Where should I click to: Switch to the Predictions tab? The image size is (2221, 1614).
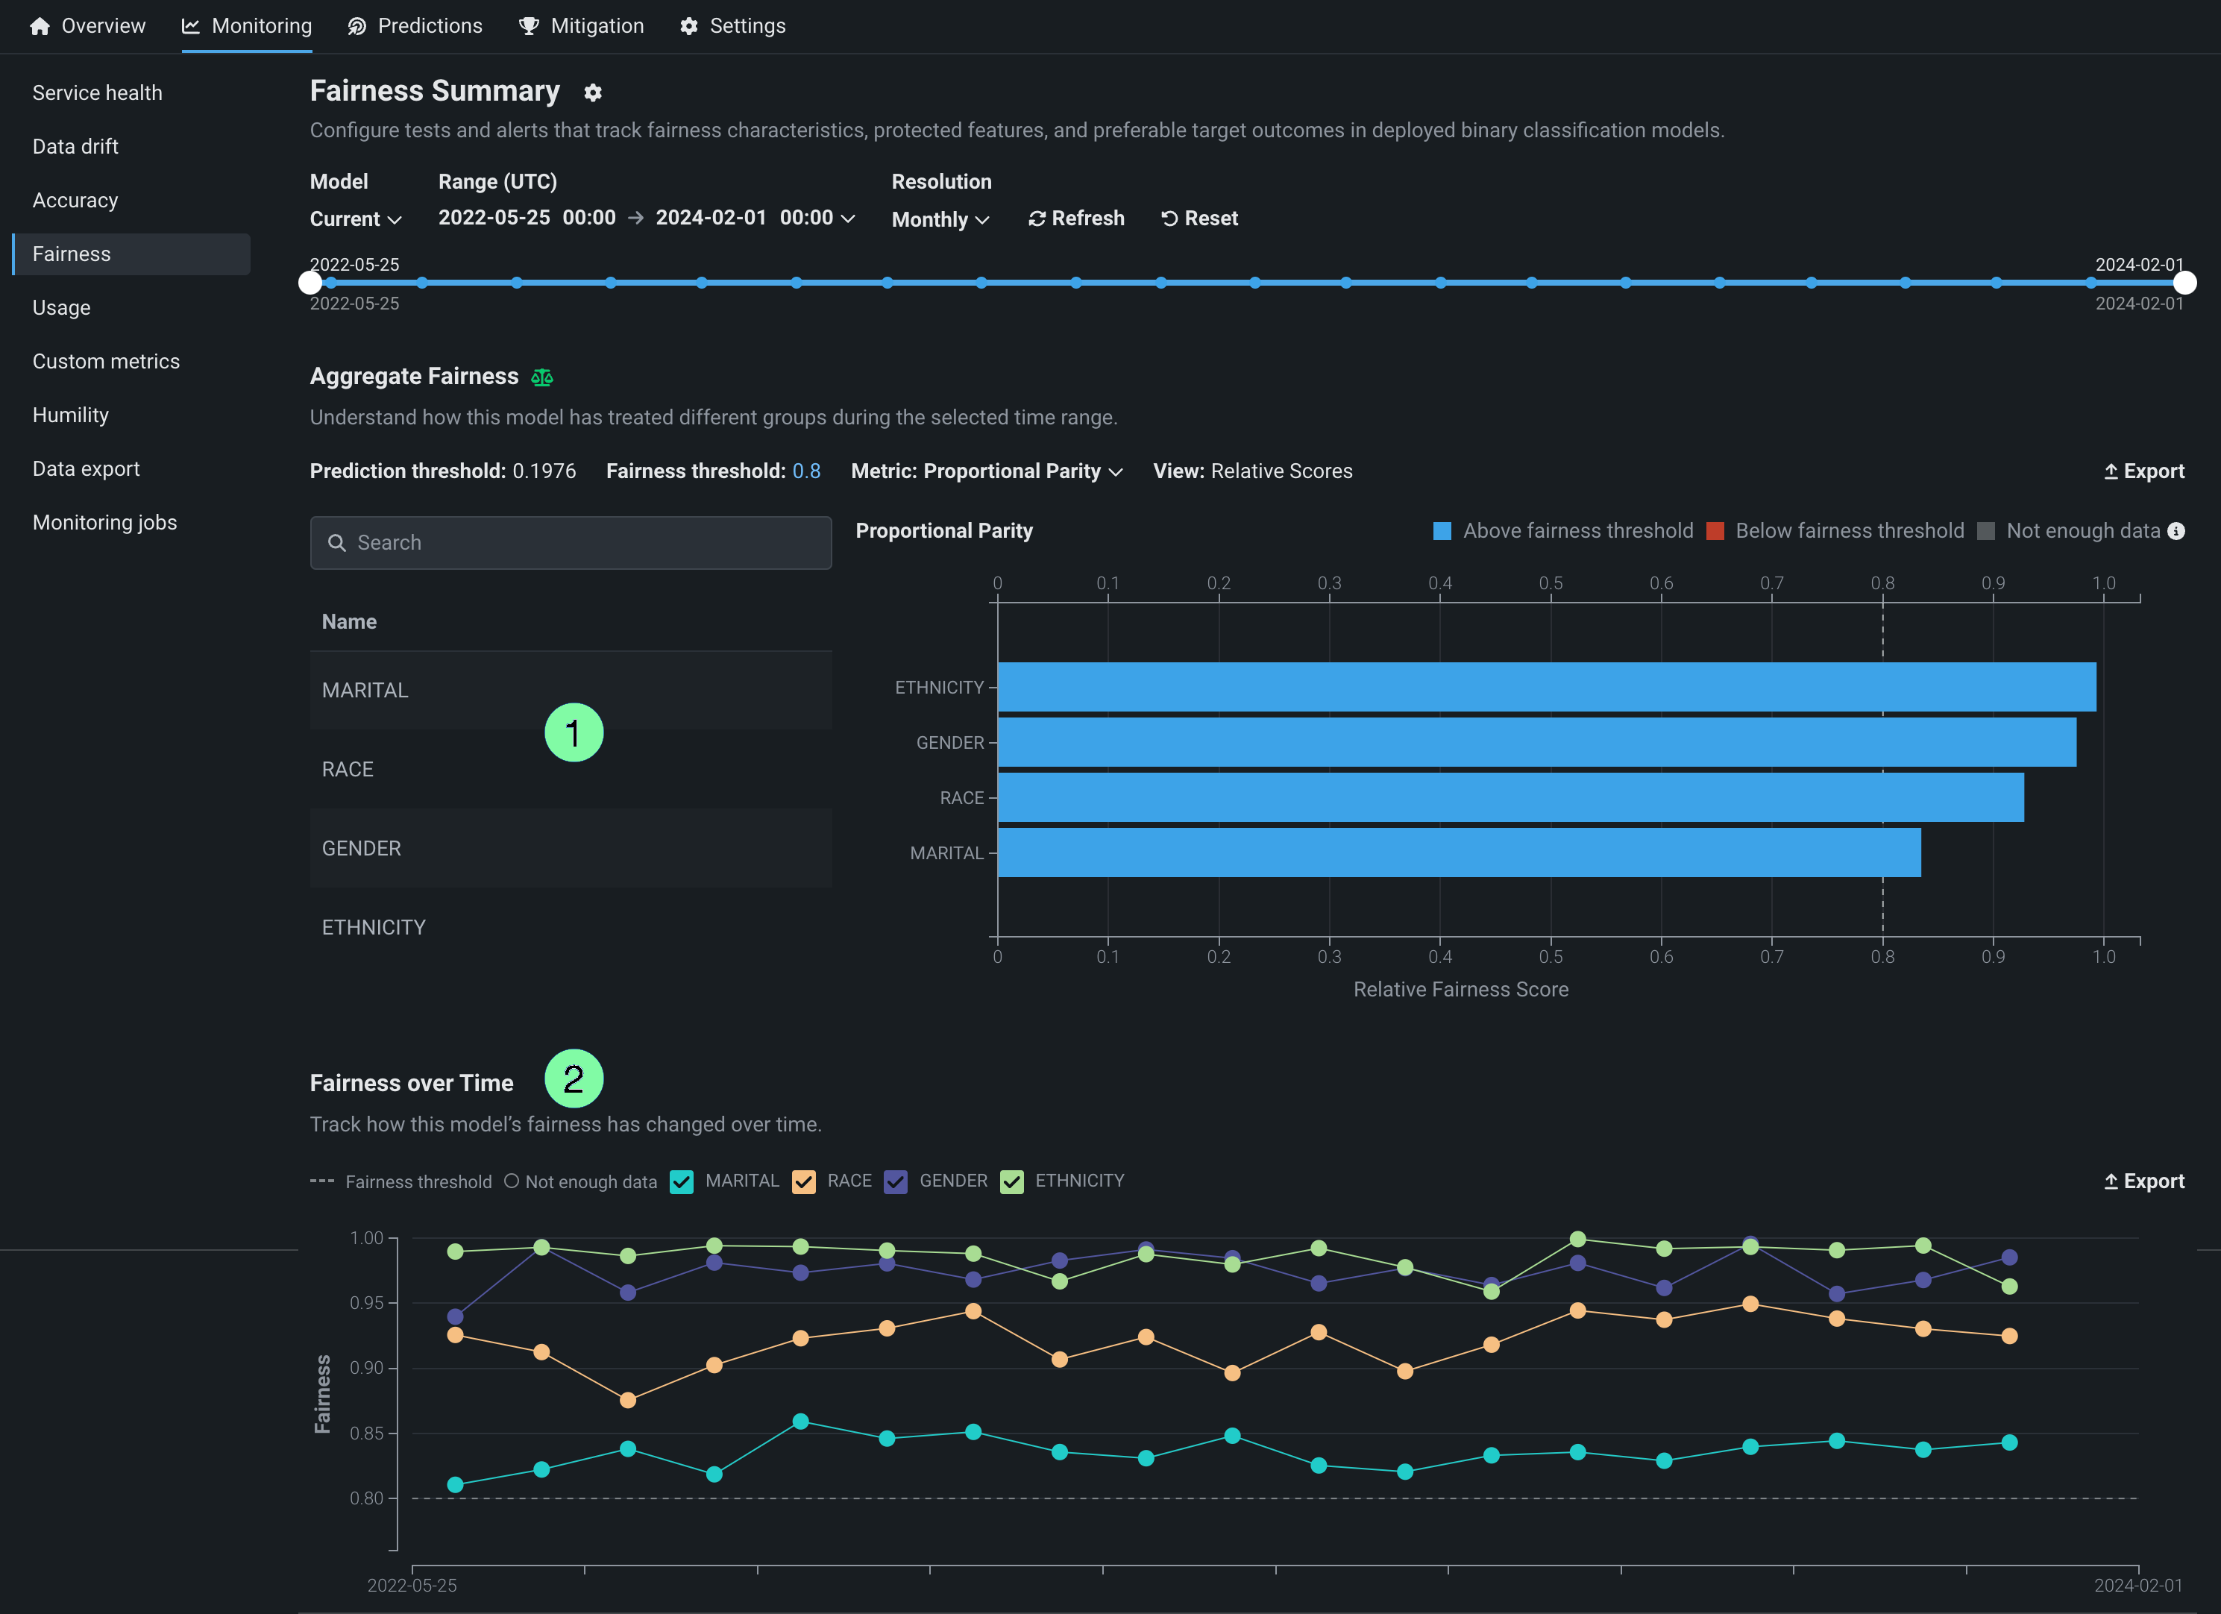pyautogui.click(x=415, y=26)
